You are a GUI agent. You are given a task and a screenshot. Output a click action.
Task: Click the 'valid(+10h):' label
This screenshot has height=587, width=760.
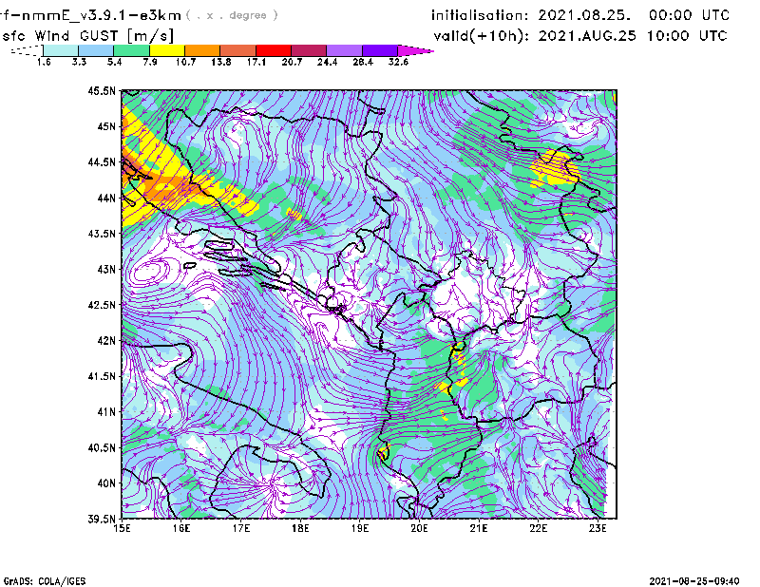pos(482,36)
